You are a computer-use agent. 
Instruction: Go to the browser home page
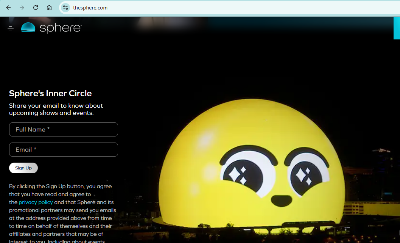pos(49,8)
